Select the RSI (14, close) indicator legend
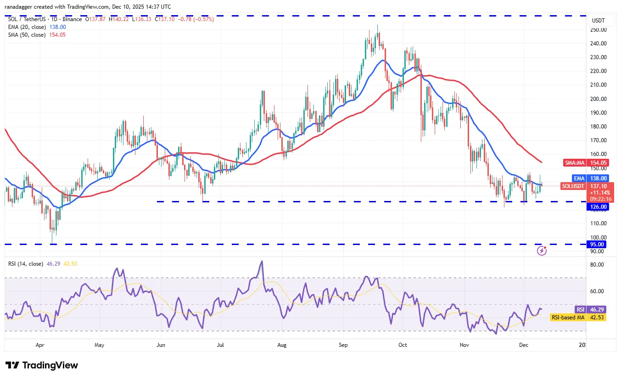Image resolution: width=621 pixels, height=379 pixels. pyautogui.click(x=25, y=264)
